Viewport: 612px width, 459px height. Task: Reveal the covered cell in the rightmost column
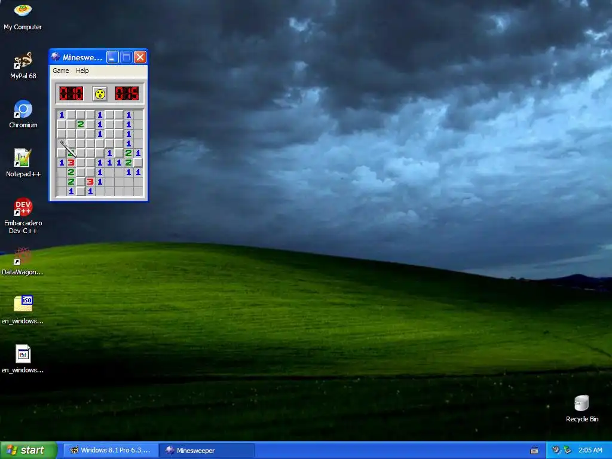pos(138,163)
